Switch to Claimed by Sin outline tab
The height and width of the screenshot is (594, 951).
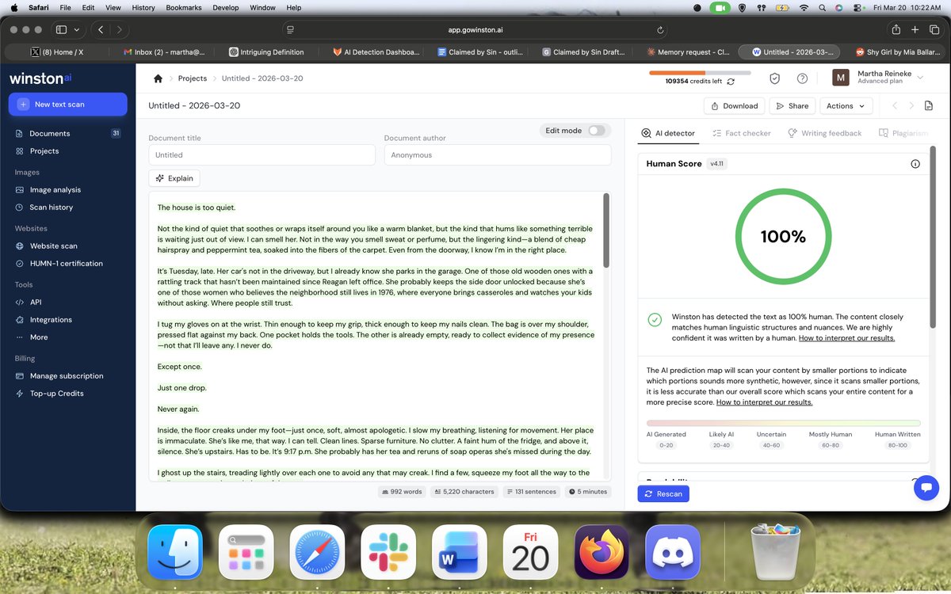(479, 52)
